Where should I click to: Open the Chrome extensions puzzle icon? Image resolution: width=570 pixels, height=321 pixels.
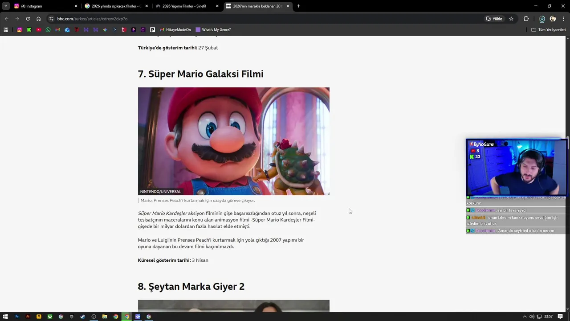(x=526, y=19)
